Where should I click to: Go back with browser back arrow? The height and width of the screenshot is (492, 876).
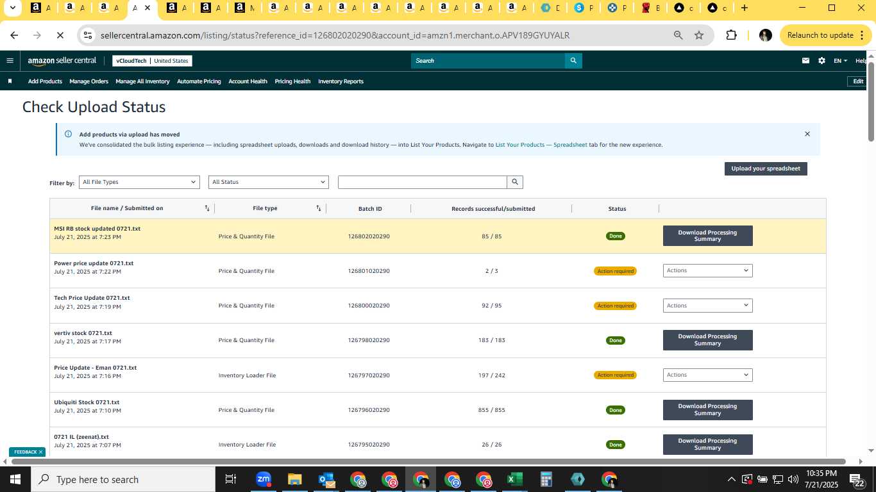pos(14,35)
